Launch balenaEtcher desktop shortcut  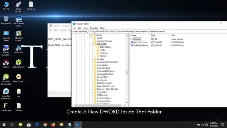point(18,64)
